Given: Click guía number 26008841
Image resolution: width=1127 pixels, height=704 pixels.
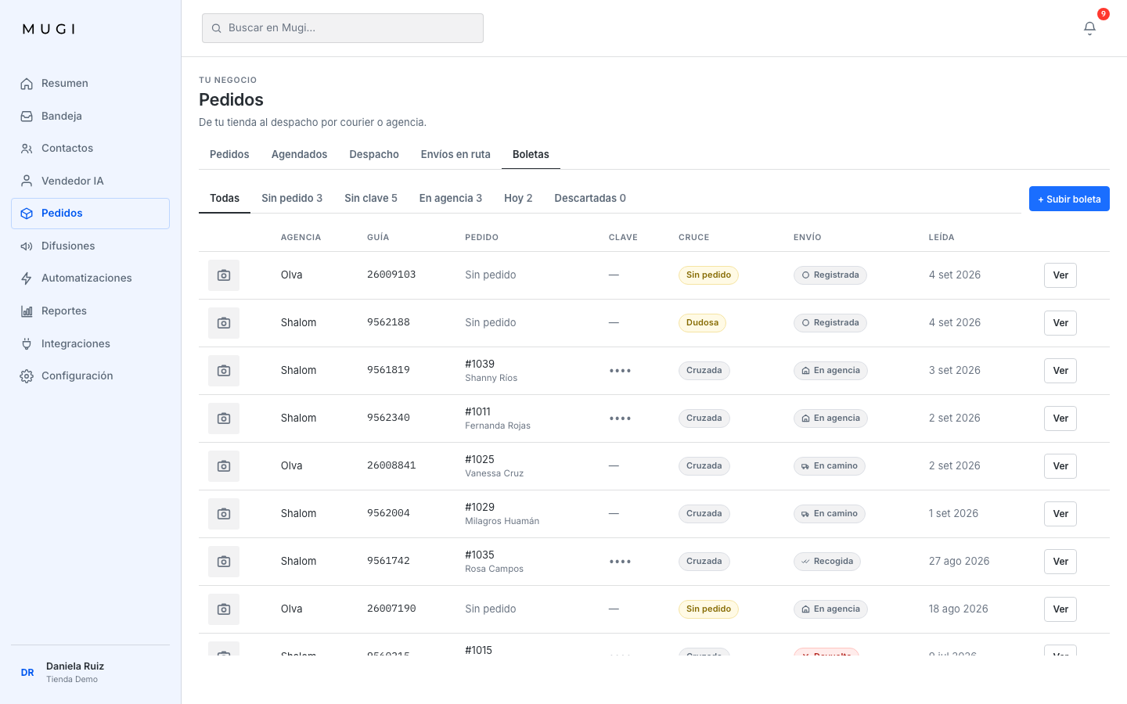Looking at the screenshot, I should [391, 465].
